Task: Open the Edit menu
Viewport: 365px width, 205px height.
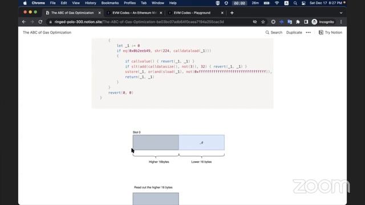Action: pos(64,3)
